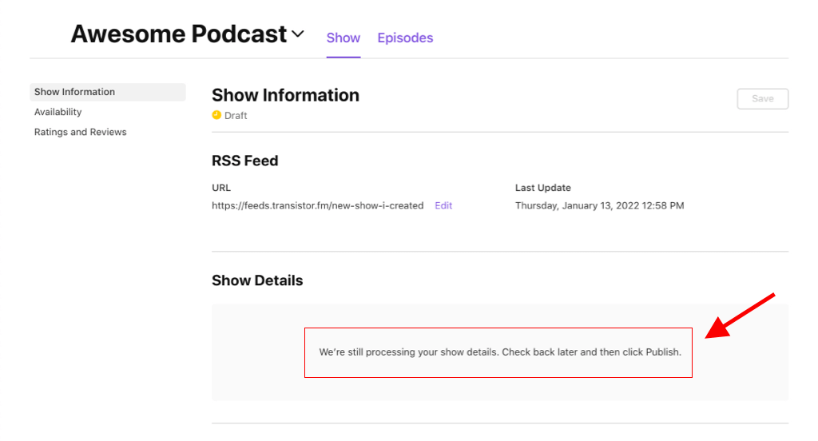Click Edit next to the feed URL
The height and width of the screenshot is (441, 818).
tap(443, 205)
